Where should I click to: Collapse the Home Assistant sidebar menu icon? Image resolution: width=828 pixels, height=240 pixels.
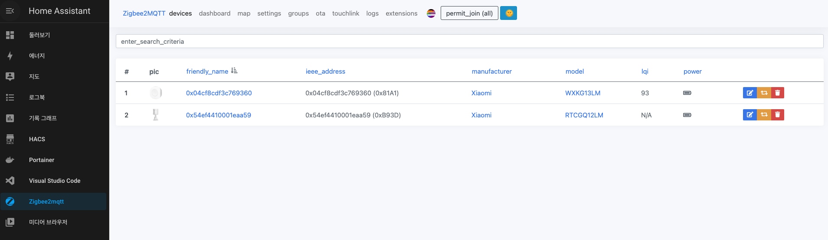10,11
